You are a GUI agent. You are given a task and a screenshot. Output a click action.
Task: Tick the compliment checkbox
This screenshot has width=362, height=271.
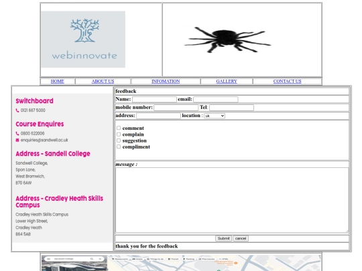click(119, 147)
